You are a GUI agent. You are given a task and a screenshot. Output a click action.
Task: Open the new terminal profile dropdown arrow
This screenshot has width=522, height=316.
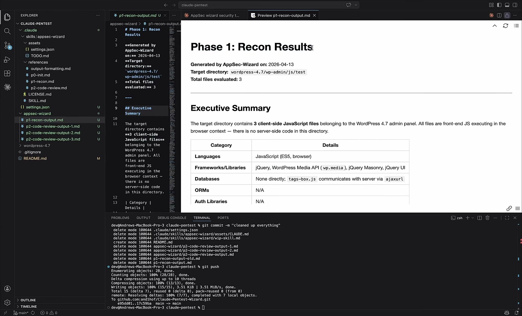(473, 218)
